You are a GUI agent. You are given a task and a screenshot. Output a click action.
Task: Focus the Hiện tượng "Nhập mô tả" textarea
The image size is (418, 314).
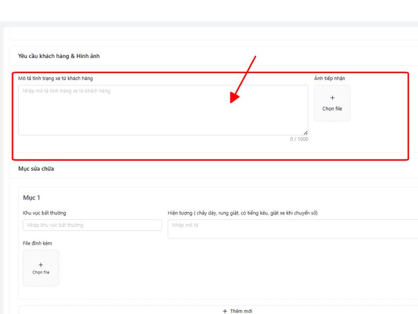point(293,229)
